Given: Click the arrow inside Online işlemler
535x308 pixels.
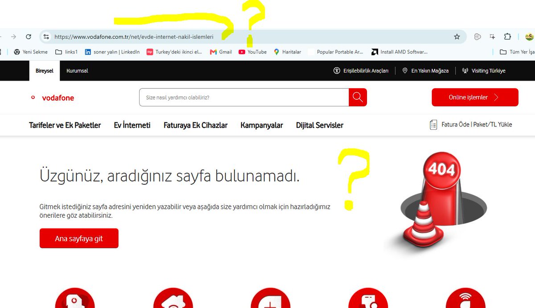Looking at the screenshot, I should point(496,97).
